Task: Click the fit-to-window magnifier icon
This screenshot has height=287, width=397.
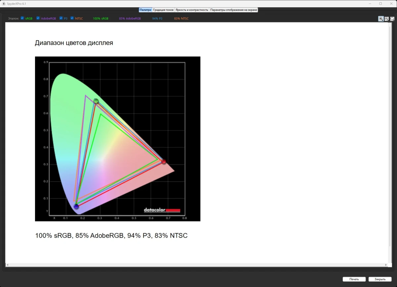Action: (392, 19)
